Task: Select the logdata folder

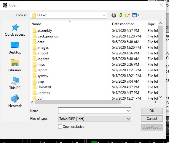Action: [43, 59]
